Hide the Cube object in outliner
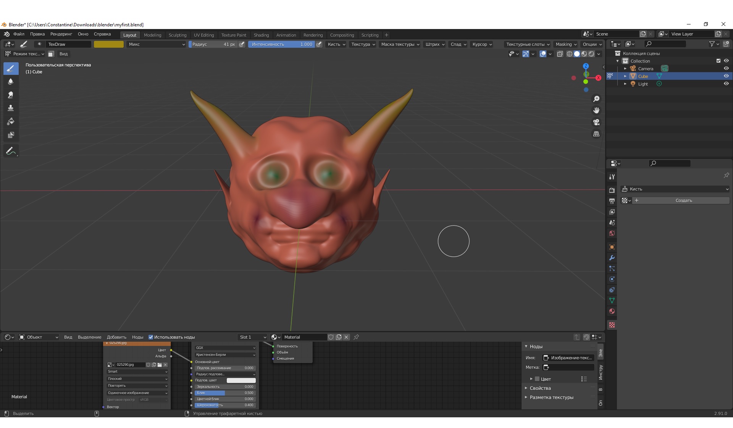 [726, 76]
